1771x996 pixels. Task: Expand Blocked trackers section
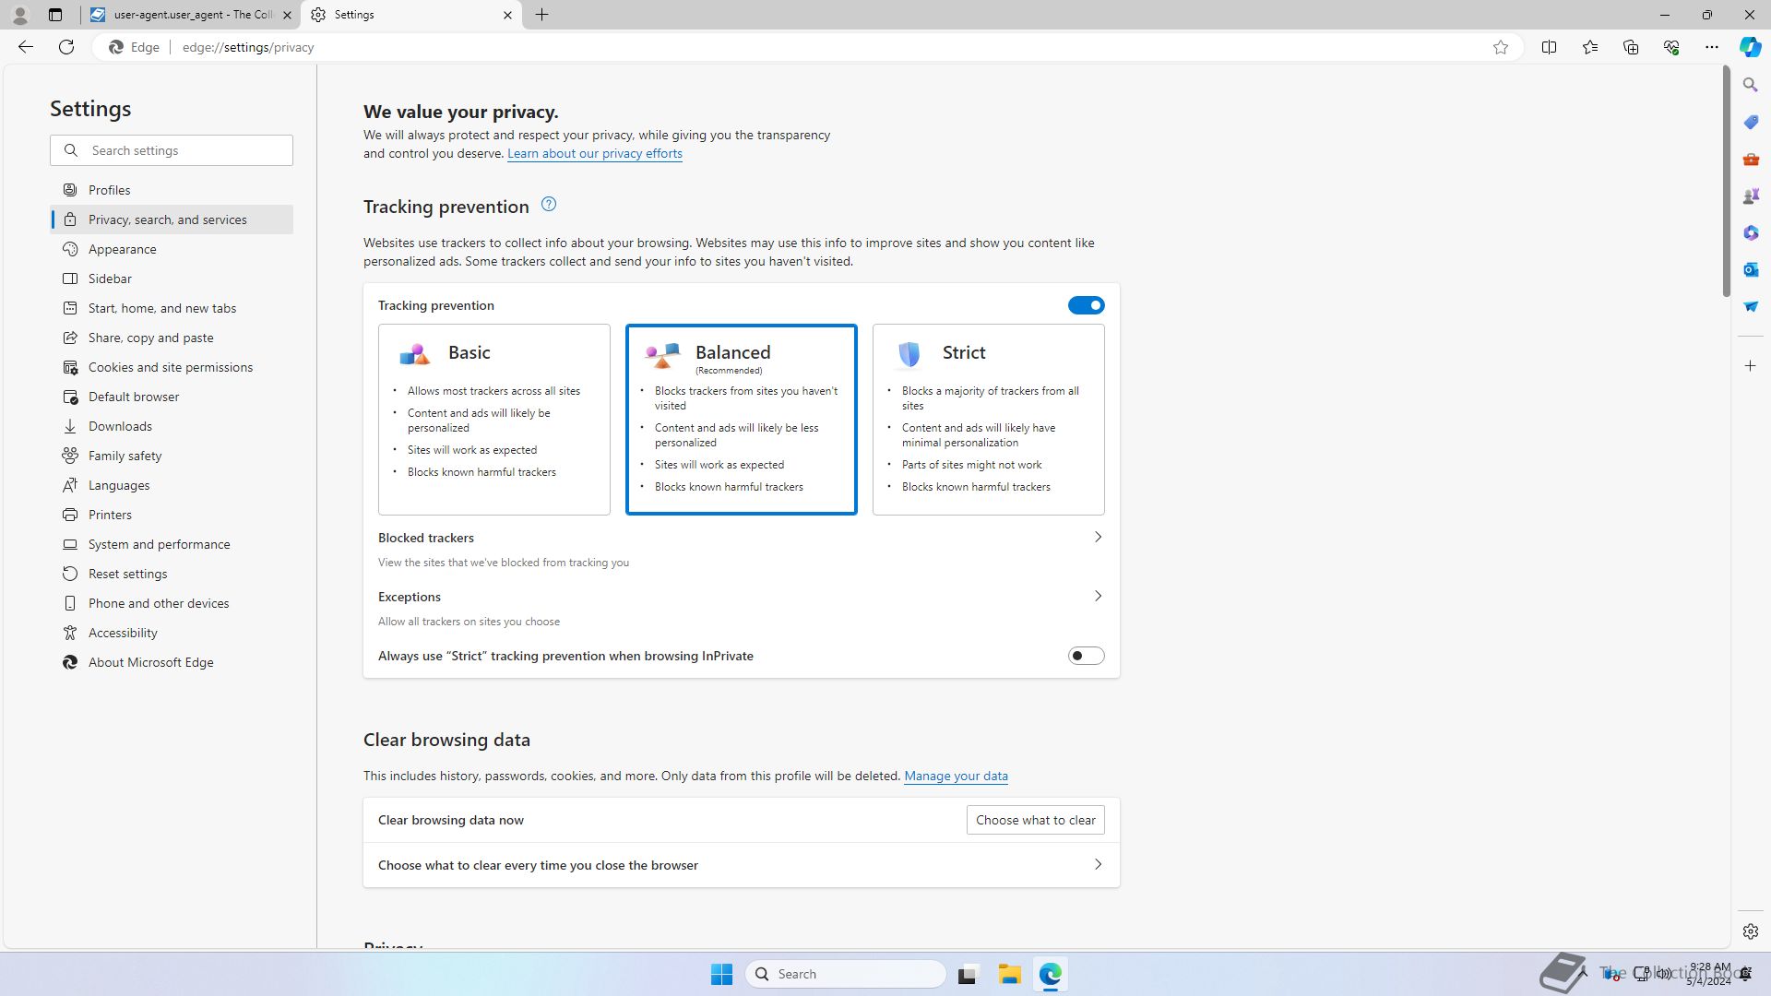(x=1097, y=538)
